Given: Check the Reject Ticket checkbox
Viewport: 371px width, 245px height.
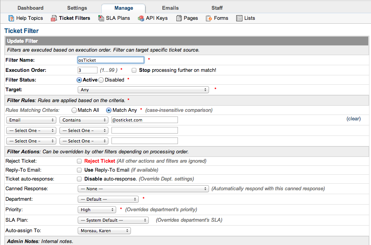Looking at the screenshot, I should click(79, 161).
